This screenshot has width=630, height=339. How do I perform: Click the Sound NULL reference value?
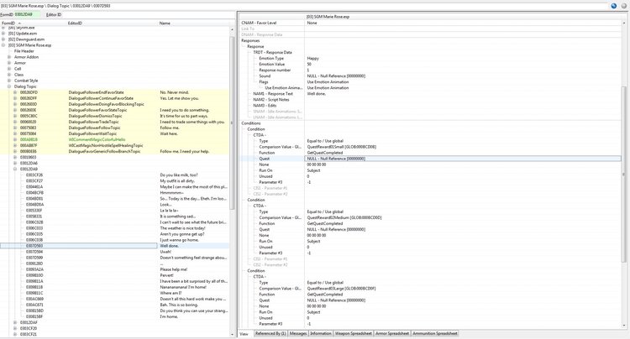coord(336,76)
